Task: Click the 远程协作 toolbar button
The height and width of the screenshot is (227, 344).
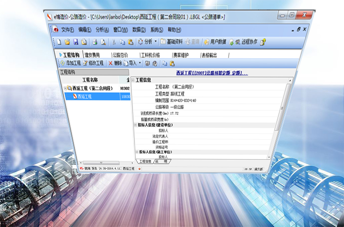Action: pos(246,42)
